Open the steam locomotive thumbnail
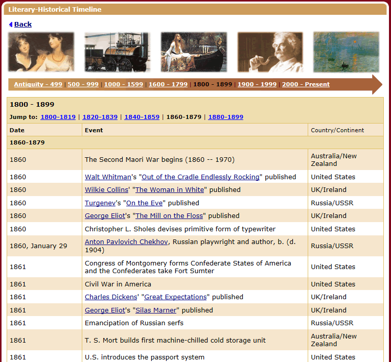 pyautogui.click(x=118, y=52)
